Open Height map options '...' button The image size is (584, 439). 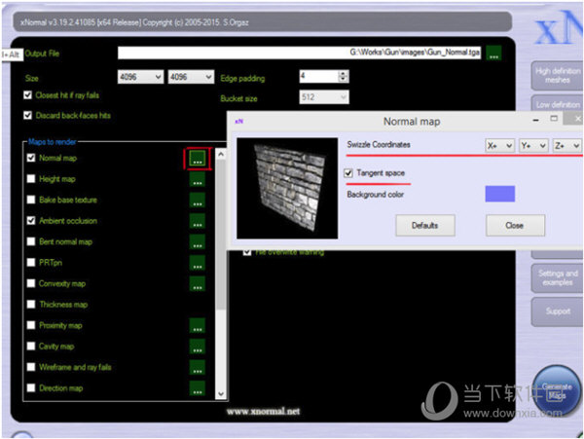pos(198,179)
